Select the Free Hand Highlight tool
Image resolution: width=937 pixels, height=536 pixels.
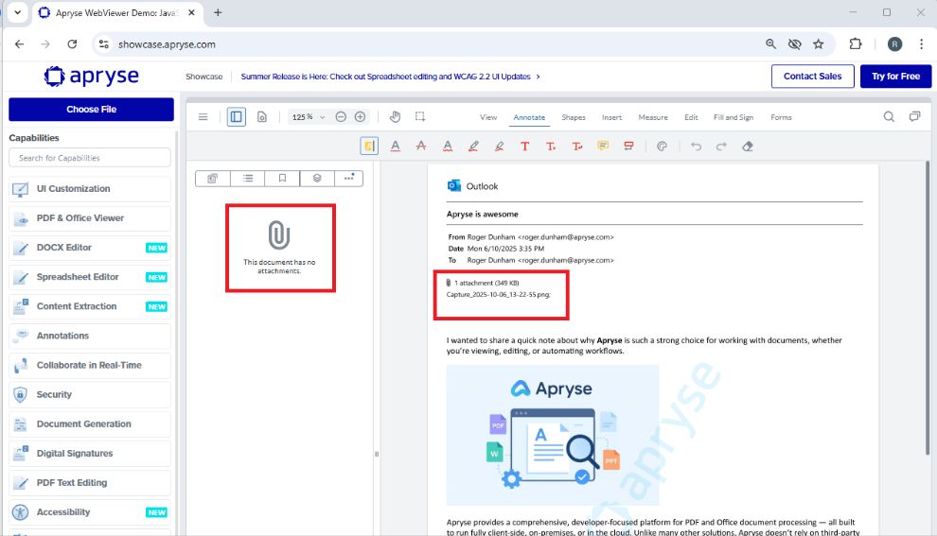tap(500, 147)
